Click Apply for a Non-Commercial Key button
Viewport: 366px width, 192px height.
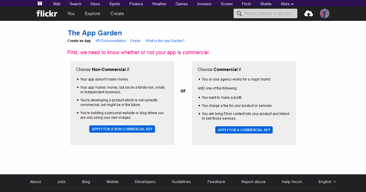(122, 129)
